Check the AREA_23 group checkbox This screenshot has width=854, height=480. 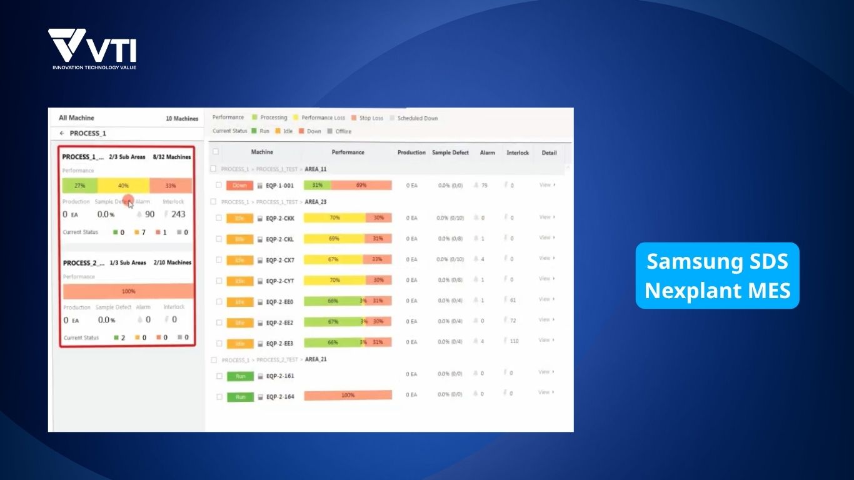[x=213, y=201]
